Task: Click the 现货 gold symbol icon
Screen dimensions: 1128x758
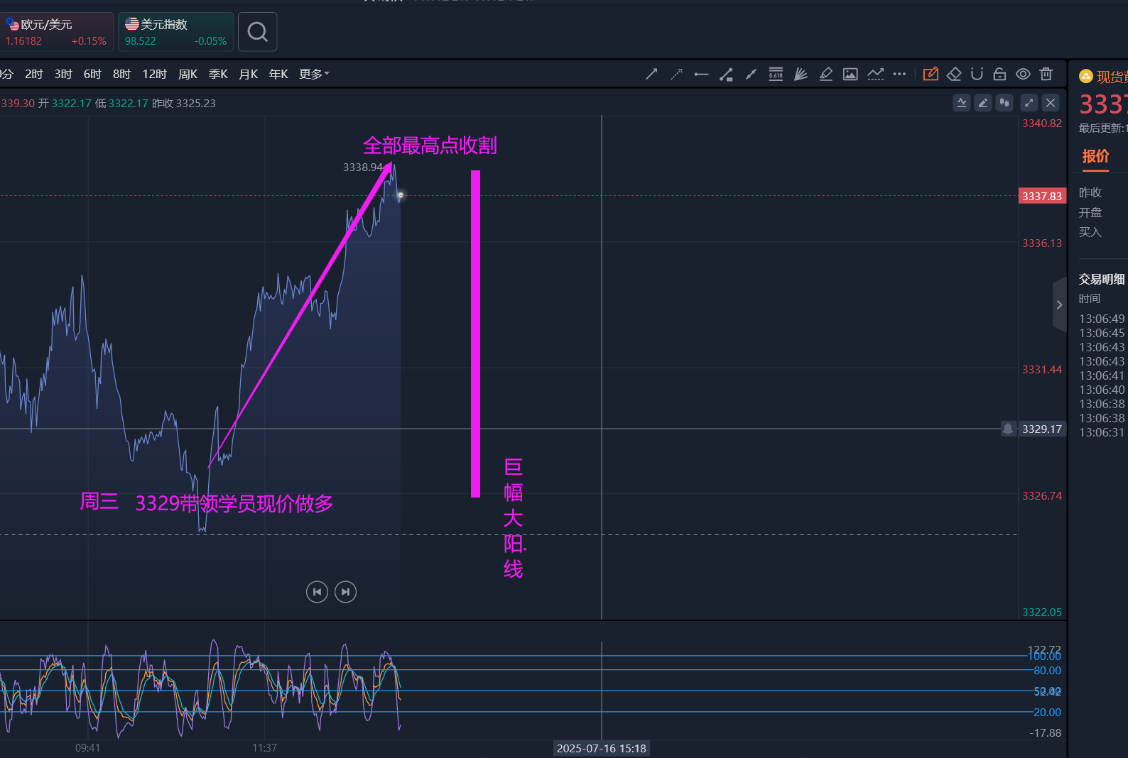Action: [1085, 77]
